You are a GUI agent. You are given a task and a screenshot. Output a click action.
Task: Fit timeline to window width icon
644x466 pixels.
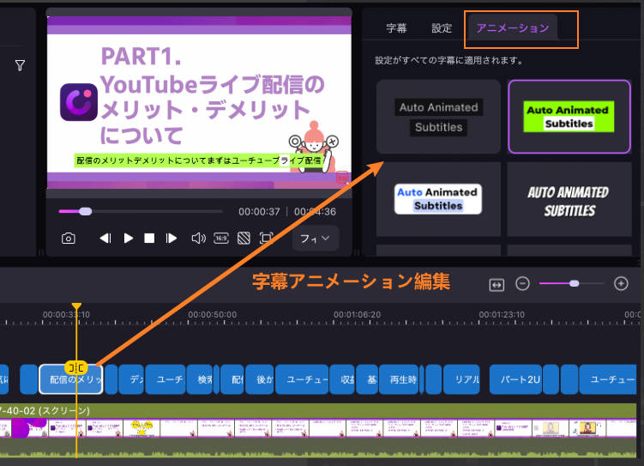click(497, 284)
